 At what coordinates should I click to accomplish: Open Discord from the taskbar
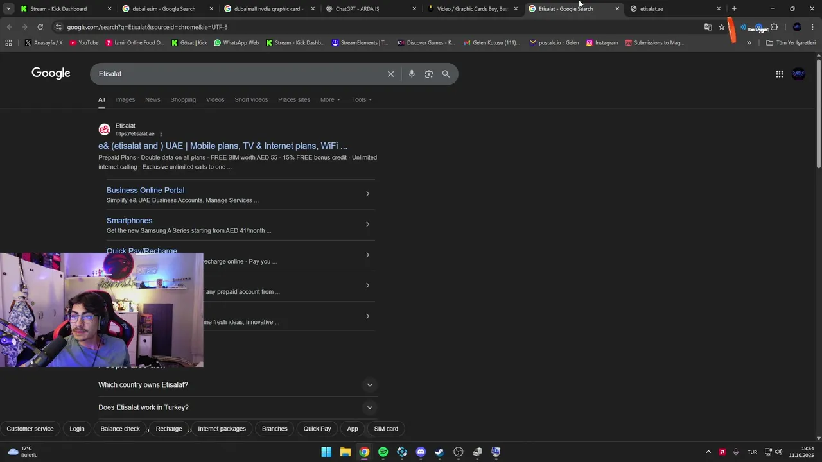tap(421, 452)
